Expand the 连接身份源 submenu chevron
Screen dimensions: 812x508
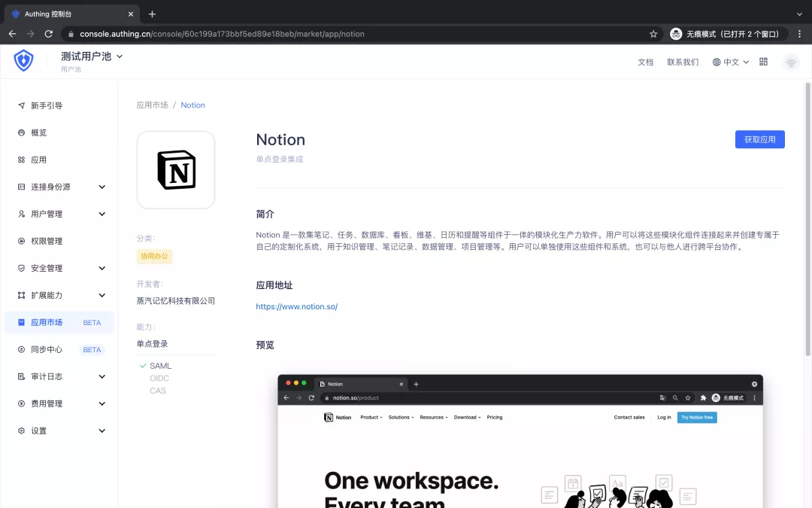click(102, 187)
